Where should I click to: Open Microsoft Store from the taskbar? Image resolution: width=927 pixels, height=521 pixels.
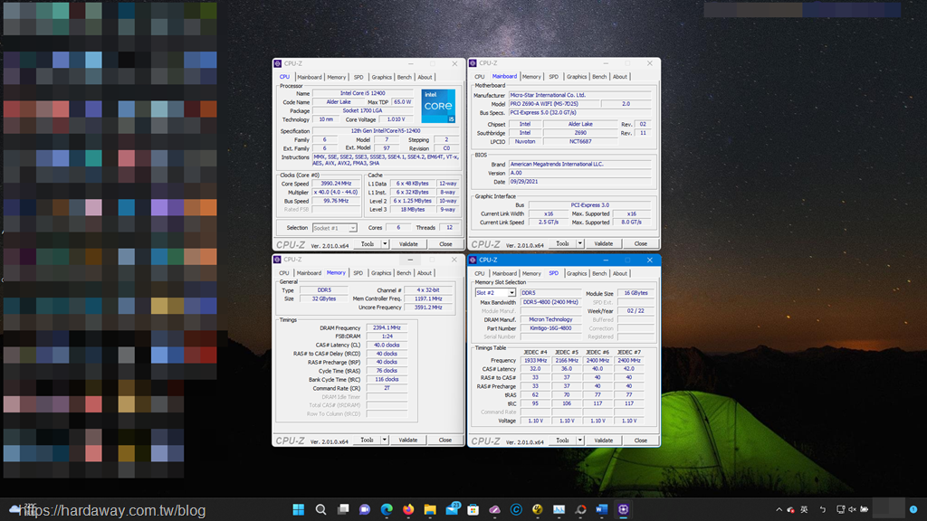tap(473, 509)
